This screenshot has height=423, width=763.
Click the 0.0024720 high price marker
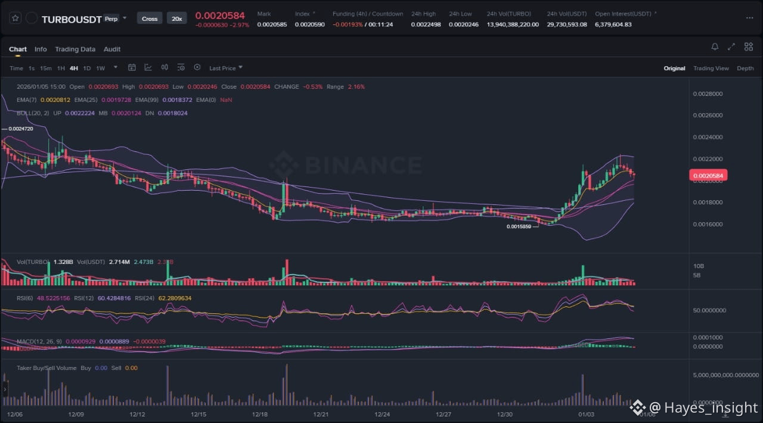pyautogui.click(x=20, y=128)
